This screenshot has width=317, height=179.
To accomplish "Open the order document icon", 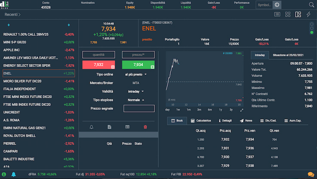I will point(109,127).
